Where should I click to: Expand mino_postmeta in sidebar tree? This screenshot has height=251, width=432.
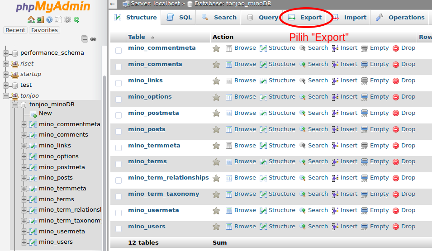click(24, 167)
